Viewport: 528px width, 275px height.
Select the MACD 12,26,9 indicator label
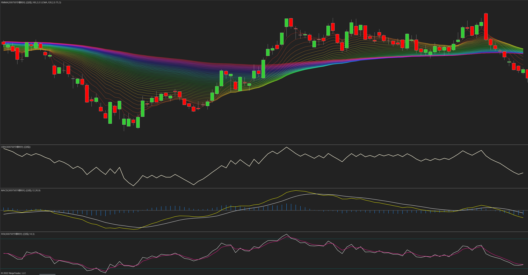21,191
